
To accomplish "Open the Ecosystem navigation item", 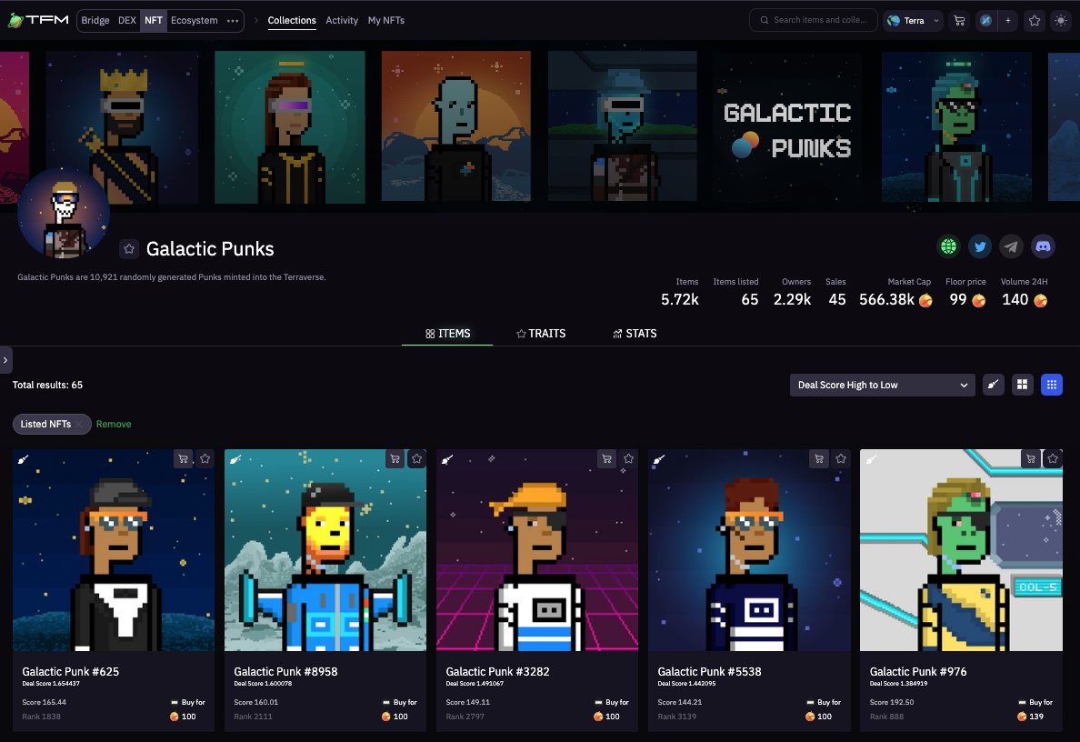I will [195, 21].
